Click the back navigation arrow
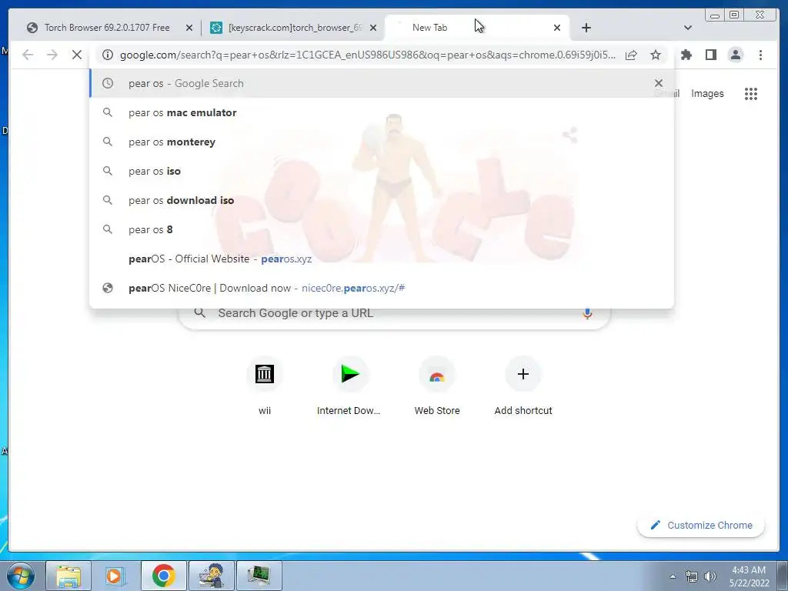The width and height of the screenshot is (788, 591). coord(28,55)
